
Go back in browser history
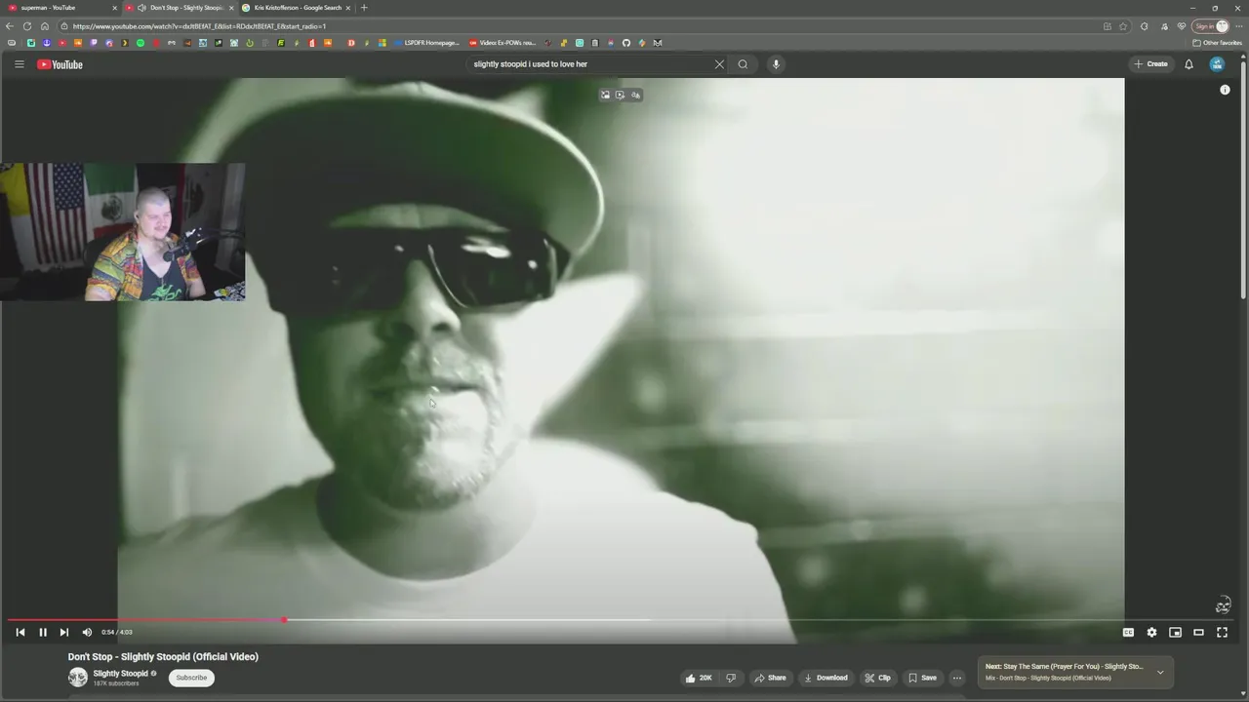click(10, 26)
